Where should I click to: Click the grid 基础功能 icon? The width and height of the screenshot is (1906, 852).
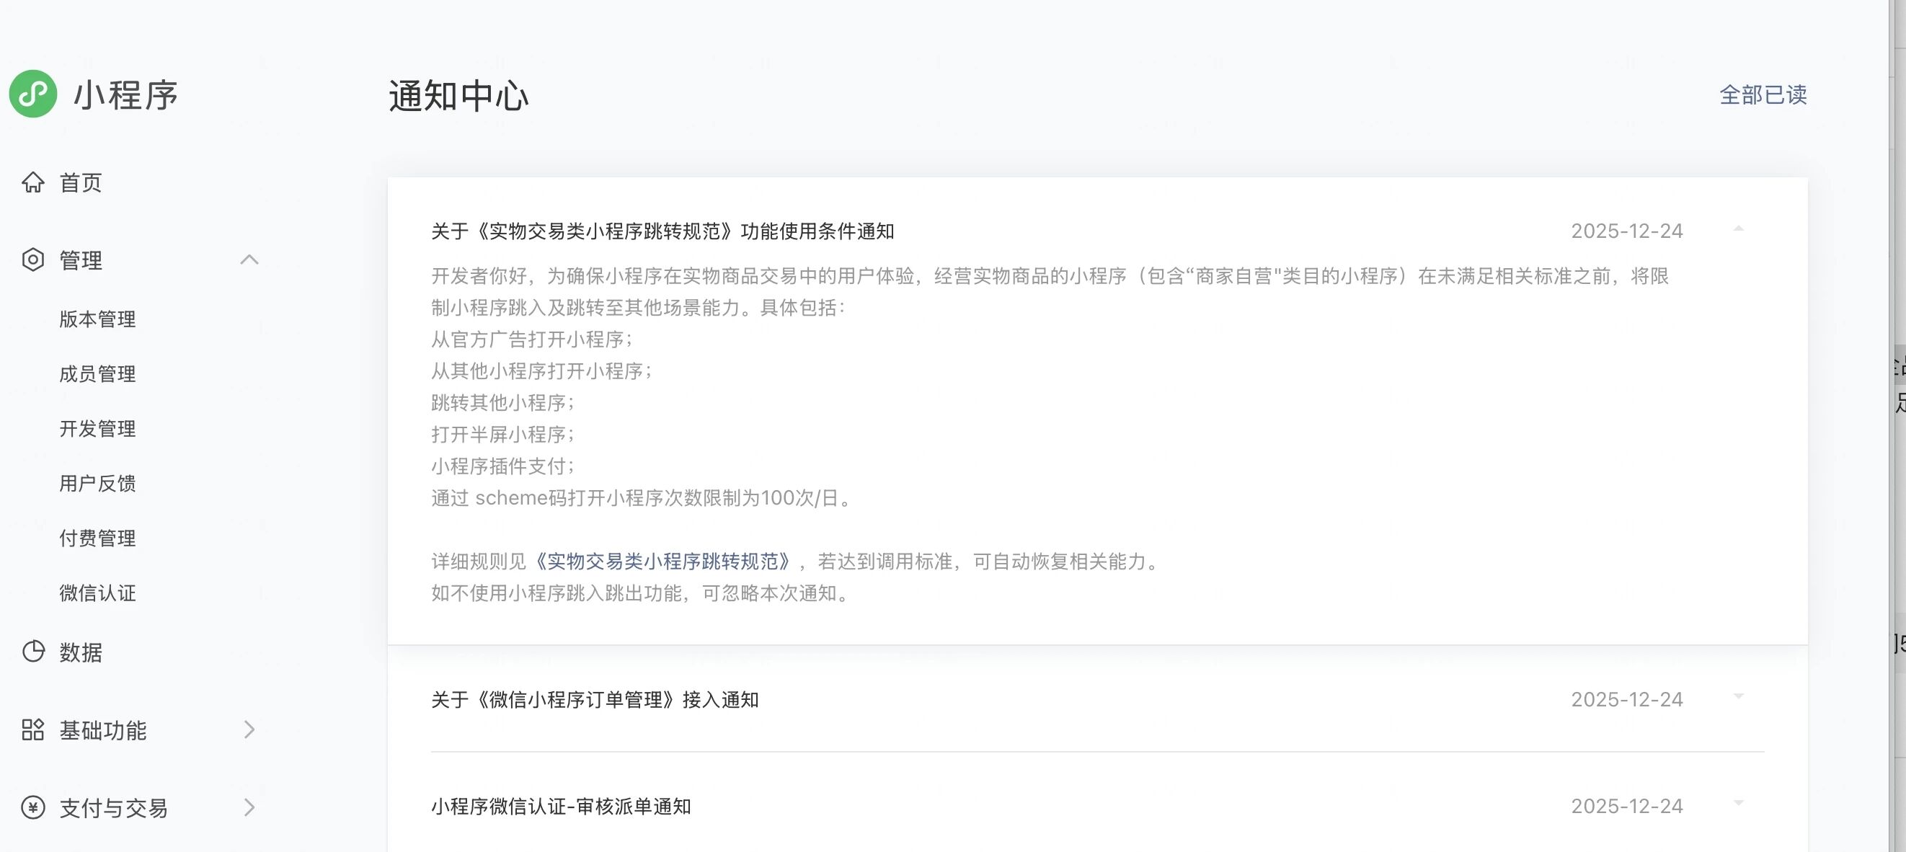click(33, 730)
